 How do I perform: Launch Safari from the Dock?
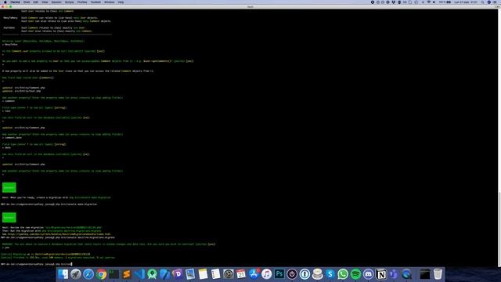pyautogui.click(x=88, y=274)
